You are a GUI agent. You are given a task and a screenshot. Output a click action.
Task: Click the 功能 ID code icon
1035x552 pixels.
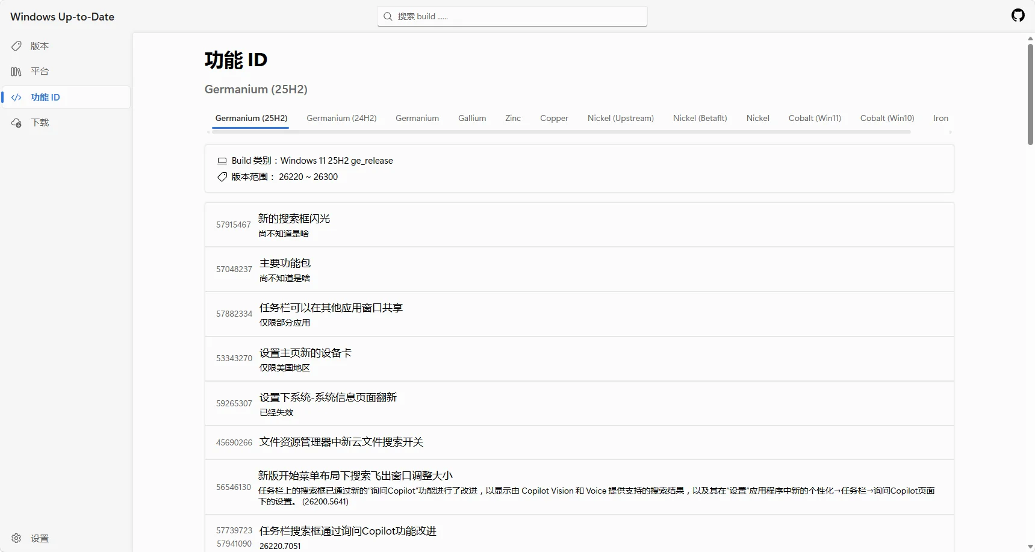click(x=16, y=98)
